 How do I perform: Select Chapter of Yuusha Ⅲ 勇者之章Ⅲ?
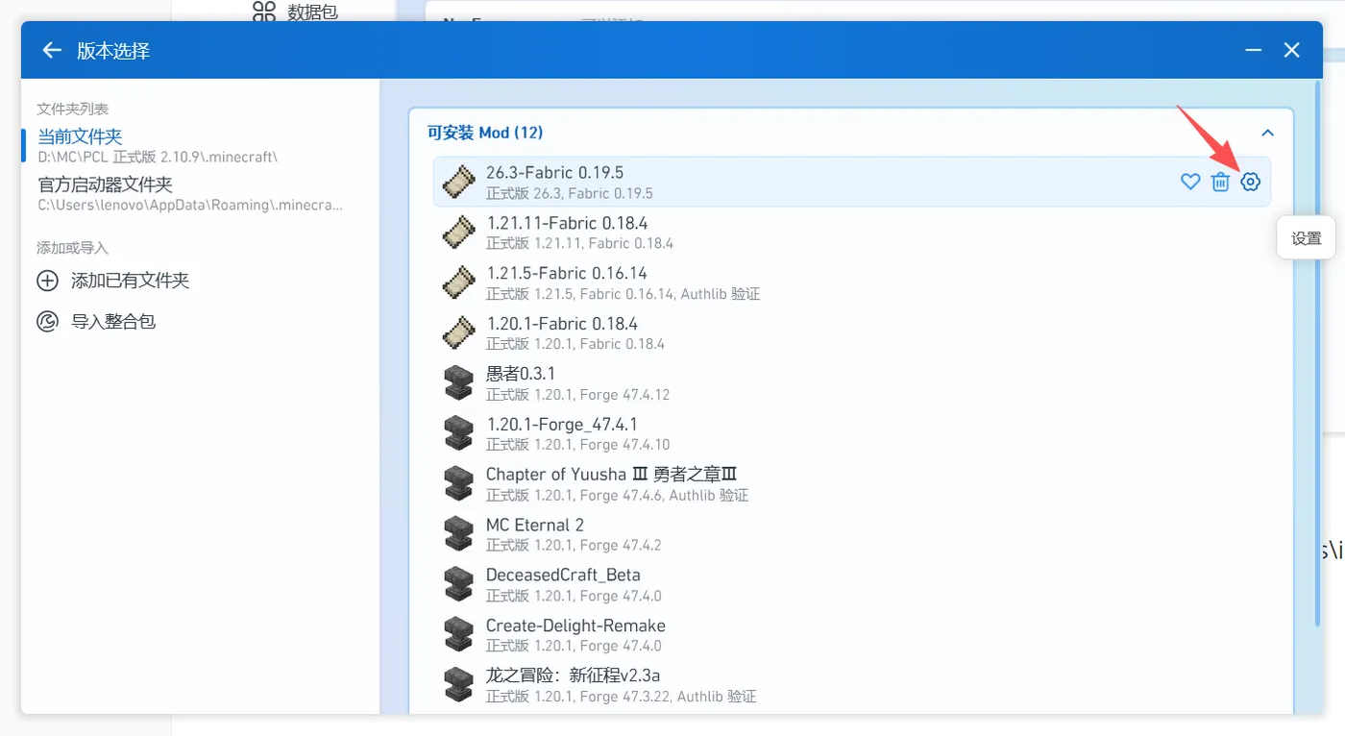pos(851,483)
